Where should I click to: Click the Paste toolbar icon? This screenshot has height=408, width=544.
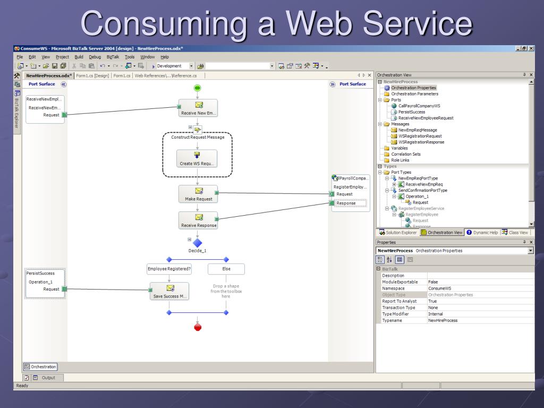pyautogui.click(x=91, y=66)
